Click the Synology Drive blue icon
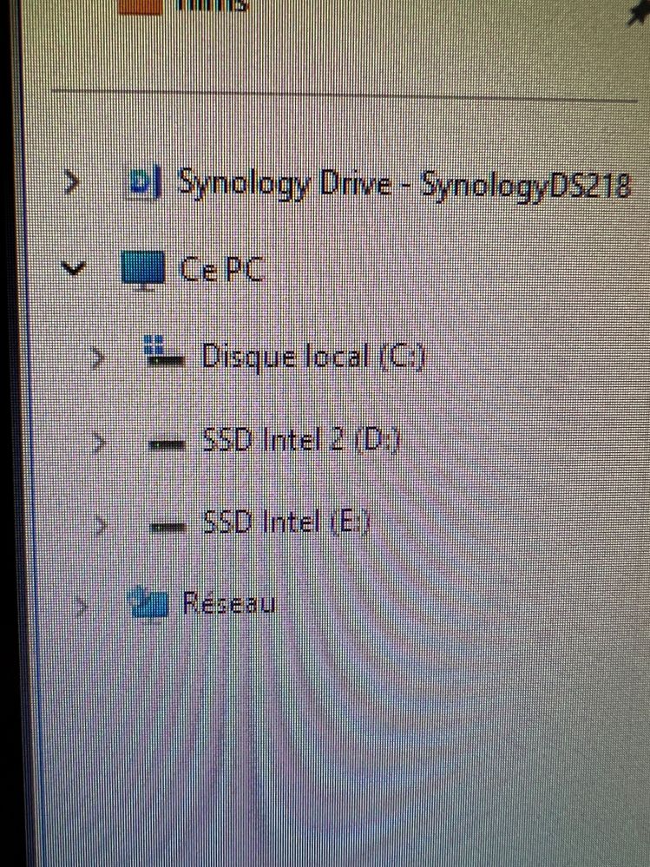This screenshot has height=867, width=650. (x=144, y=182)
